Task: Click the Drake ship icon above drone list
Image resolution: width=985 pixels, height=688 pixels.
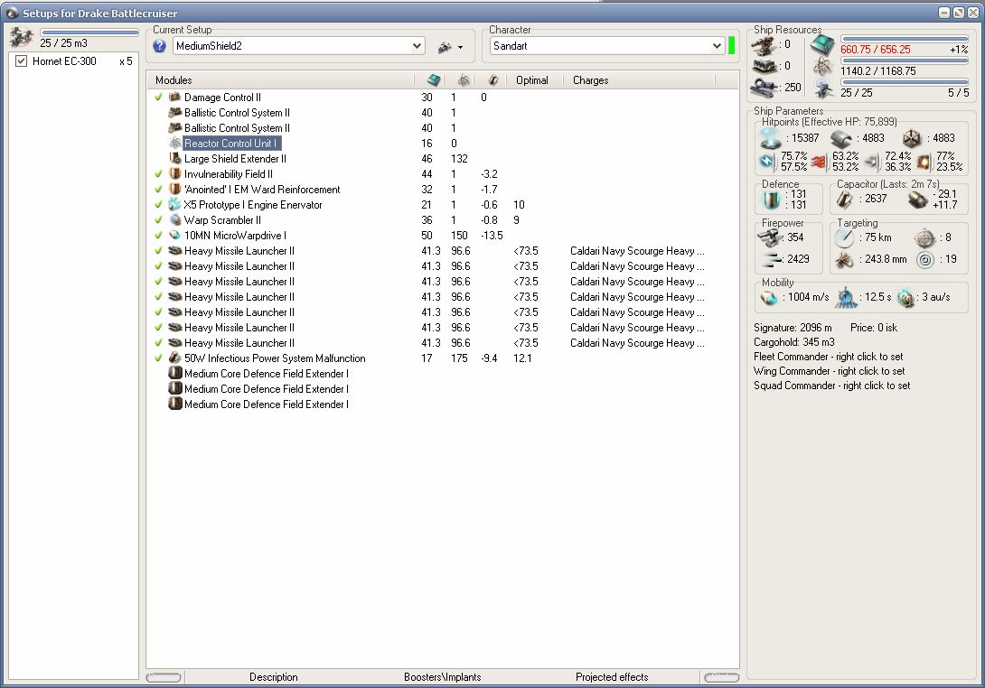Action: pos(21,38)
